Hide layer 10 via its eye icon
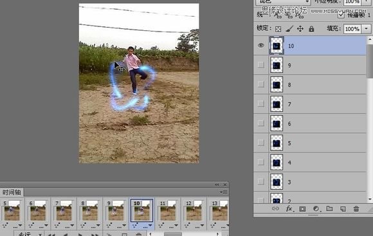Viewport: 373px width, 236px height. pyautogui.click(x=261, y=46)
